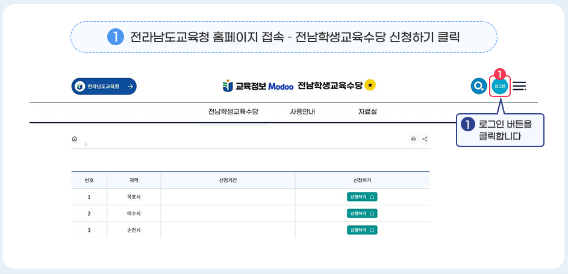Select the 목포시 region cell
The width and height of the screenshot is (568, 274).
[134, 197]
